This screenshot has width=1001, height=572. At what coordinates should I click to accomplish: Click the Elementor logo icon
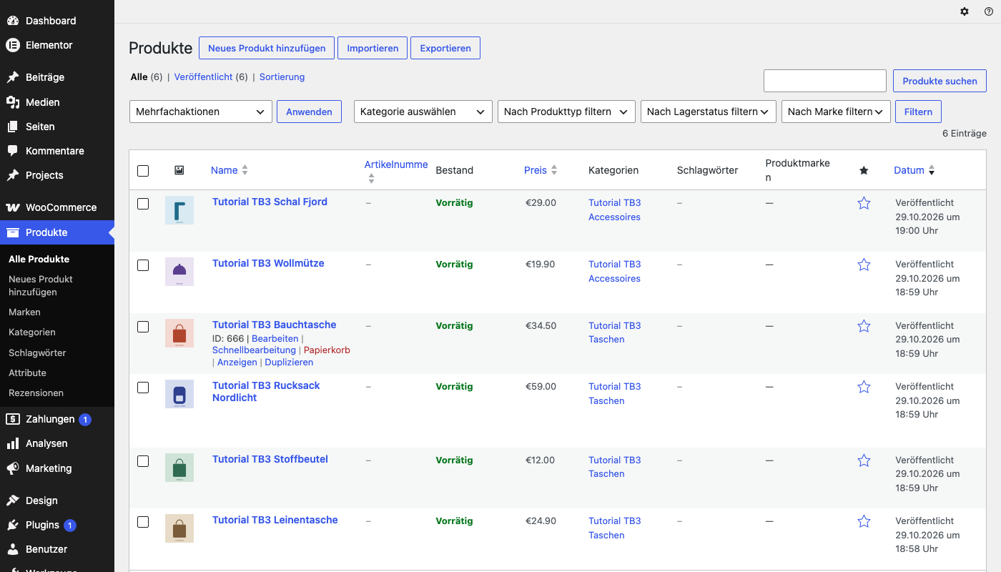coord(13,45)
